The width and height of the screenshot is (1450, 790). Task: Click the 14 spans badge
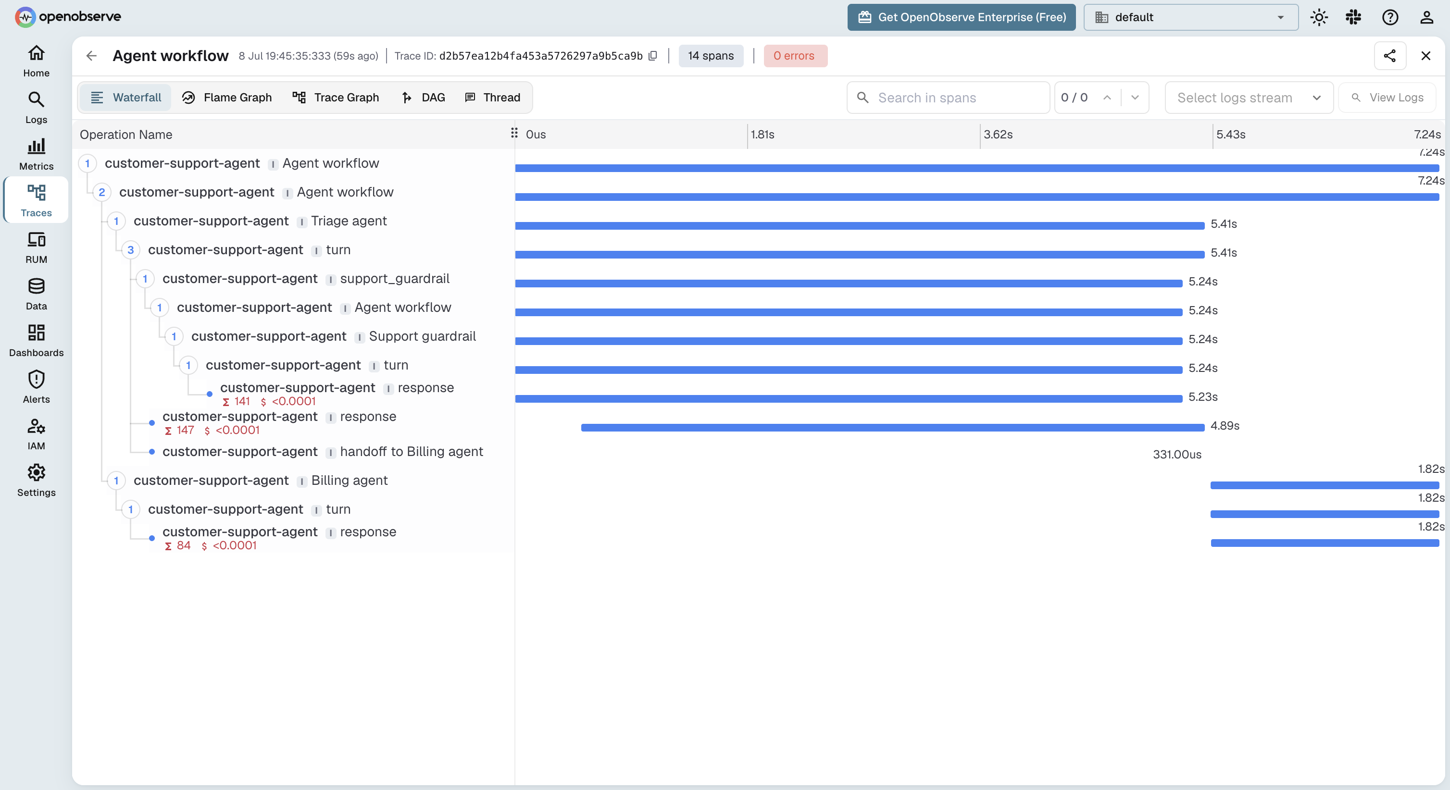tap(711, 56)
